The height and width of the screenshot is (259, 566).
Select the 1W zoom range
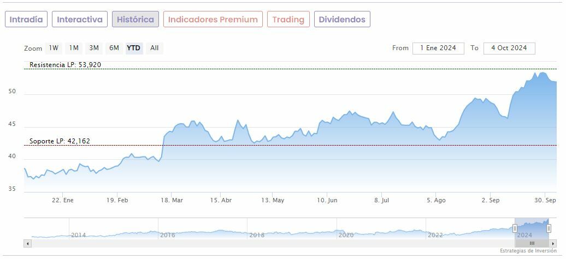point(54,48)
